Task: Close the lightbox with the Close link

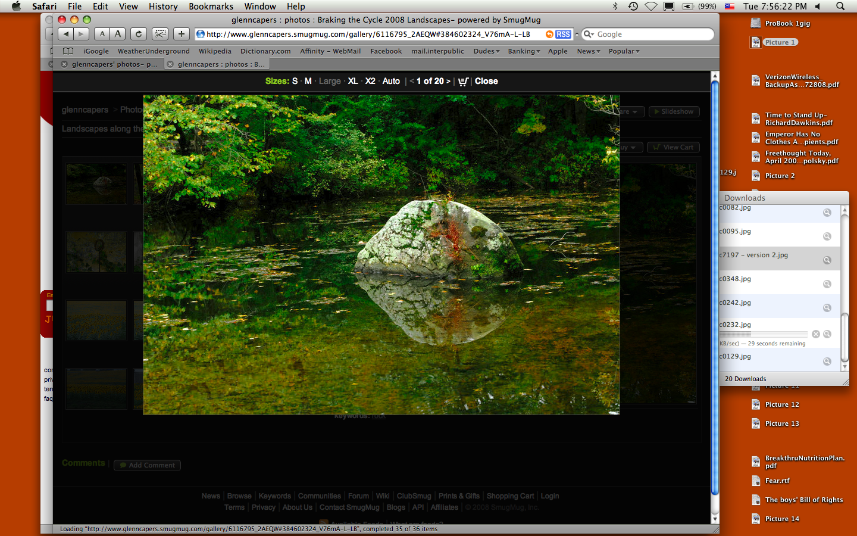Action: click(x=486, y=82)
